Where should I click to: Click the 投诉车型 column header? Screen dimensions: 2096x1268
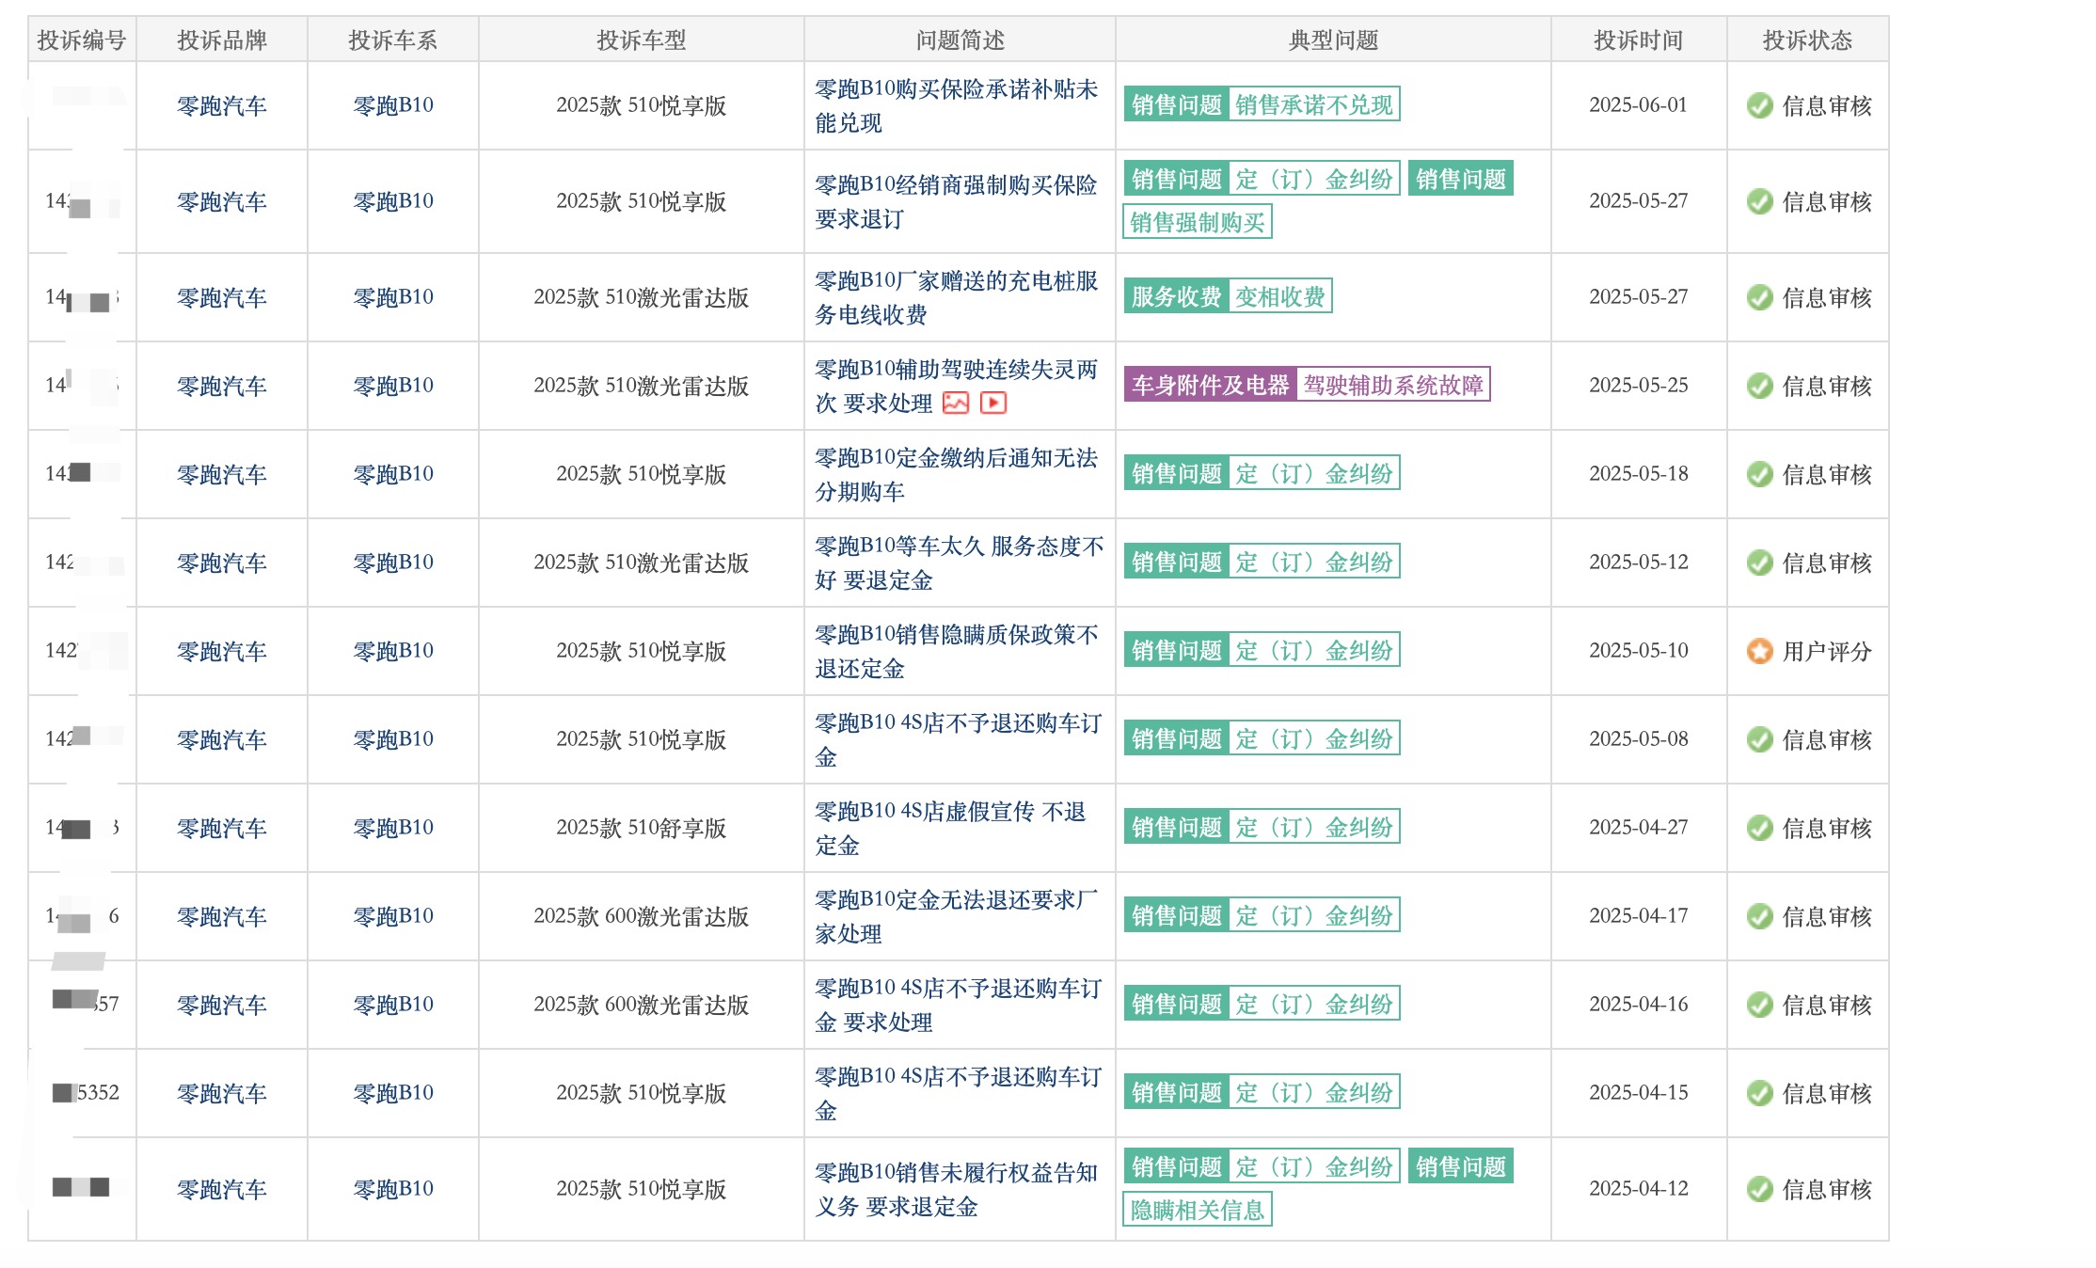click(642, 40)
